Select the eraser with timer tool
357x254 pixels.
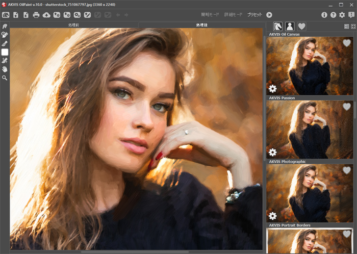pyautogui.click(x=5, y=35)
